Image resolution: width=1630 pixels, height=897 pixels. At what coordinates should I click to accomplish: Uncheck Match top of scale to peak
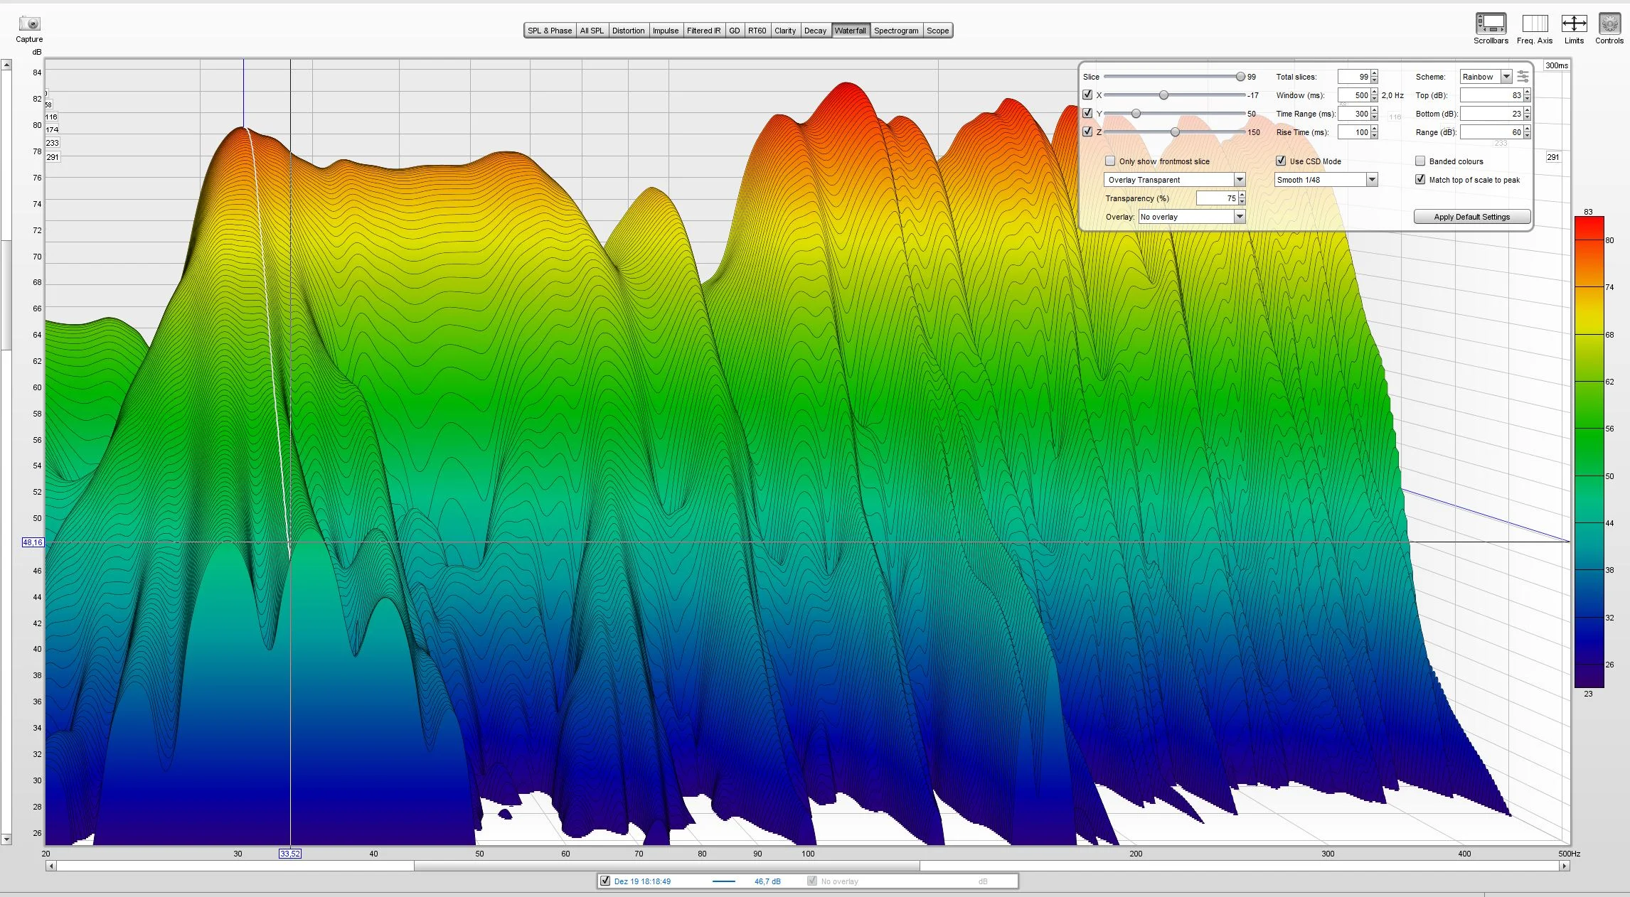point(1420,180)
